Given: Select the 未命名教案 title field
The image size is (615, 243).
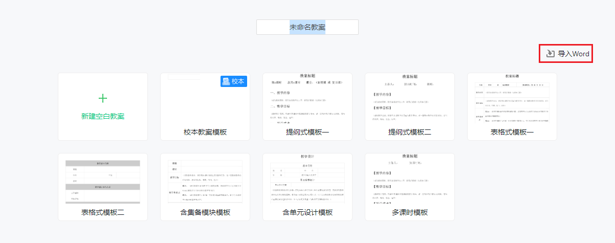Looking at the screenshot, I should pyautogui.click(x=307, y=27).
